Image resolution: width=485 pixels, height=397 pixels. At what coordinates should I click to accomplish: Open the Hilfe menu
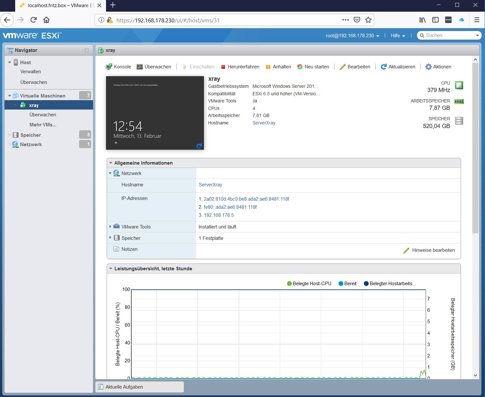pos(398,36)
